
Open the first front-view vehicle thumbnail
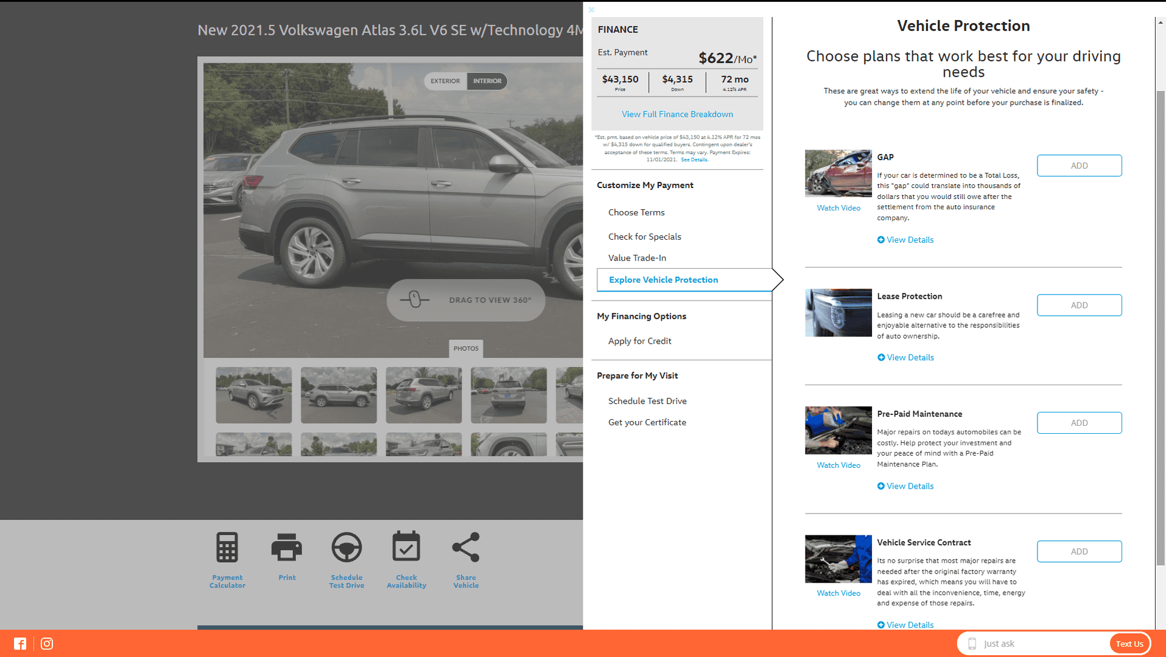253,395
